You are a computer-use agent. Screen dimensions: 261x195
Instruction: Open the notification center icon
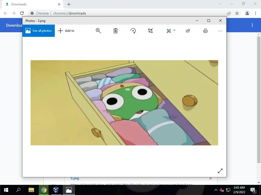click(x=253, y=190)
